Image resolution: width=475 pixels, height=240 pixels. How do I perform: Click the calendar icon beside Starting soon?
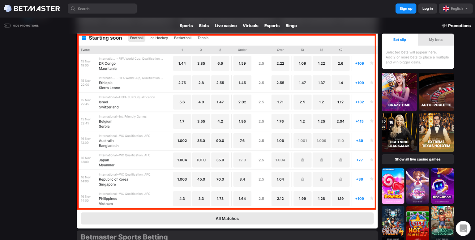(x=83, y=38)
